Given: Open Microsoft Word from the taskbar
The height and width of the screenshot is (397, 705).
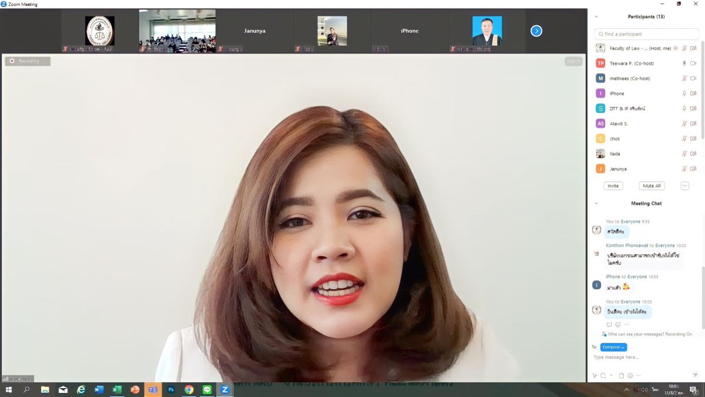Looking at the screenshot, I should [99, 389].
